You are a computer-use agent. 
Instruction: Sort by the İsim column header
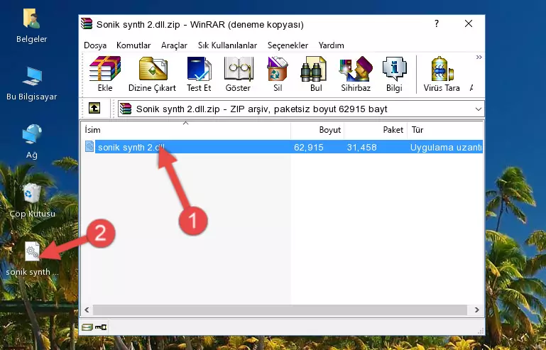coord(186,130)
